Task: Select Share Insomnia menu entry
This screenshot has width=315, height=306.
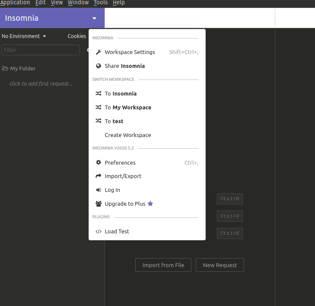Action: [147, 66]
